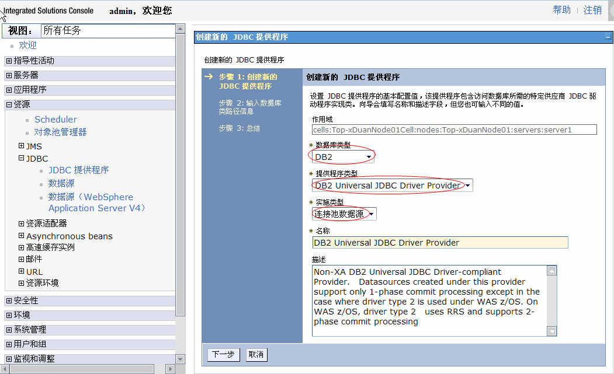Collapse the 资源 section

[9, 105]
